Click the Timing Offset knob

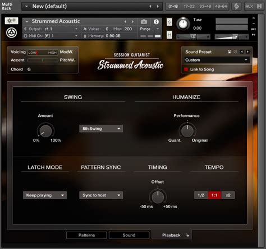(158, 197)
